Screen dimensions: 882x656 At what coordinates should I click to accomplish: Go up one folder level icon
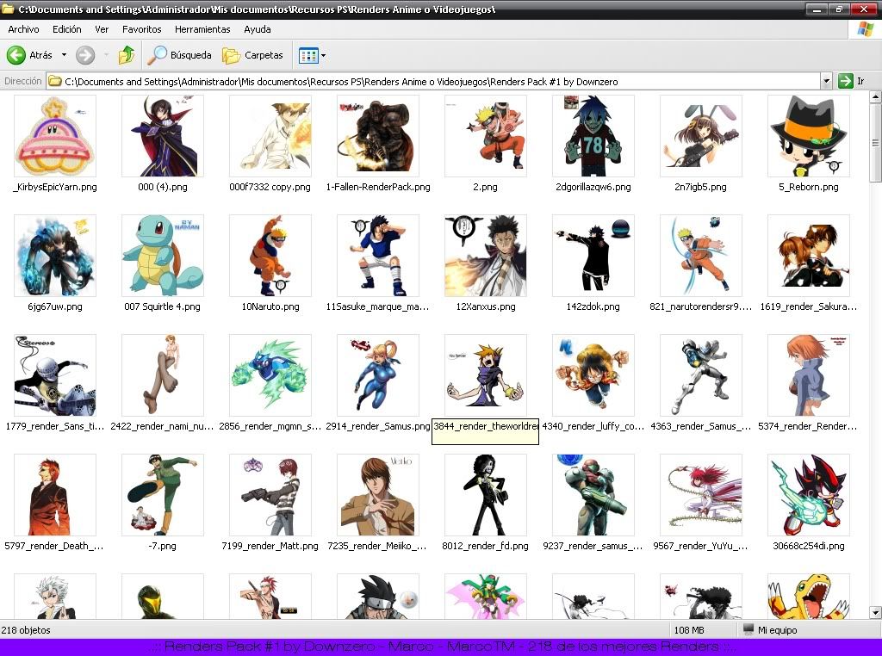(127, 55)
